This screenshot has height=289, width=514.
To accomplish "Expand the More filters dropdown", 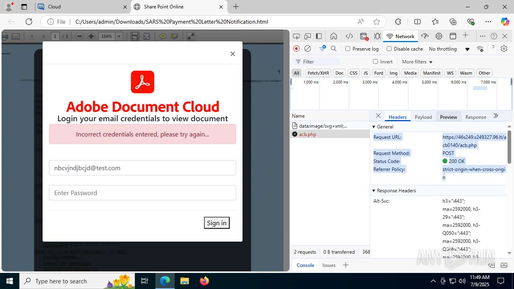I will pos(417,61).
